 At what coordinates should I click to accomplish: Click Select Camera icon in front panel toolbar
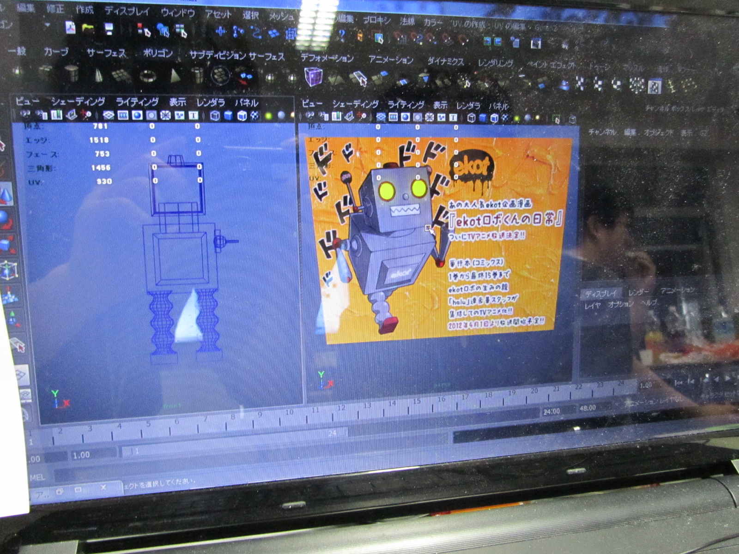26,114
